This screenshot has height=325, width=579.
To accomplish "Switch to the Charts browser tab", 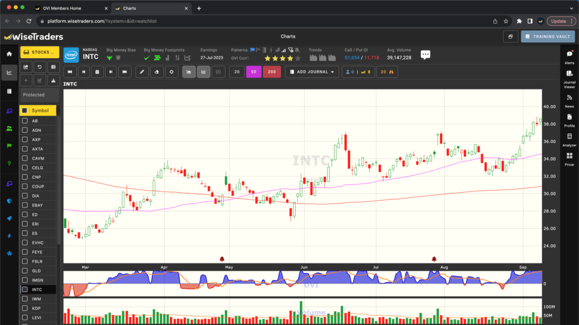I will click(x=151, y=8).
